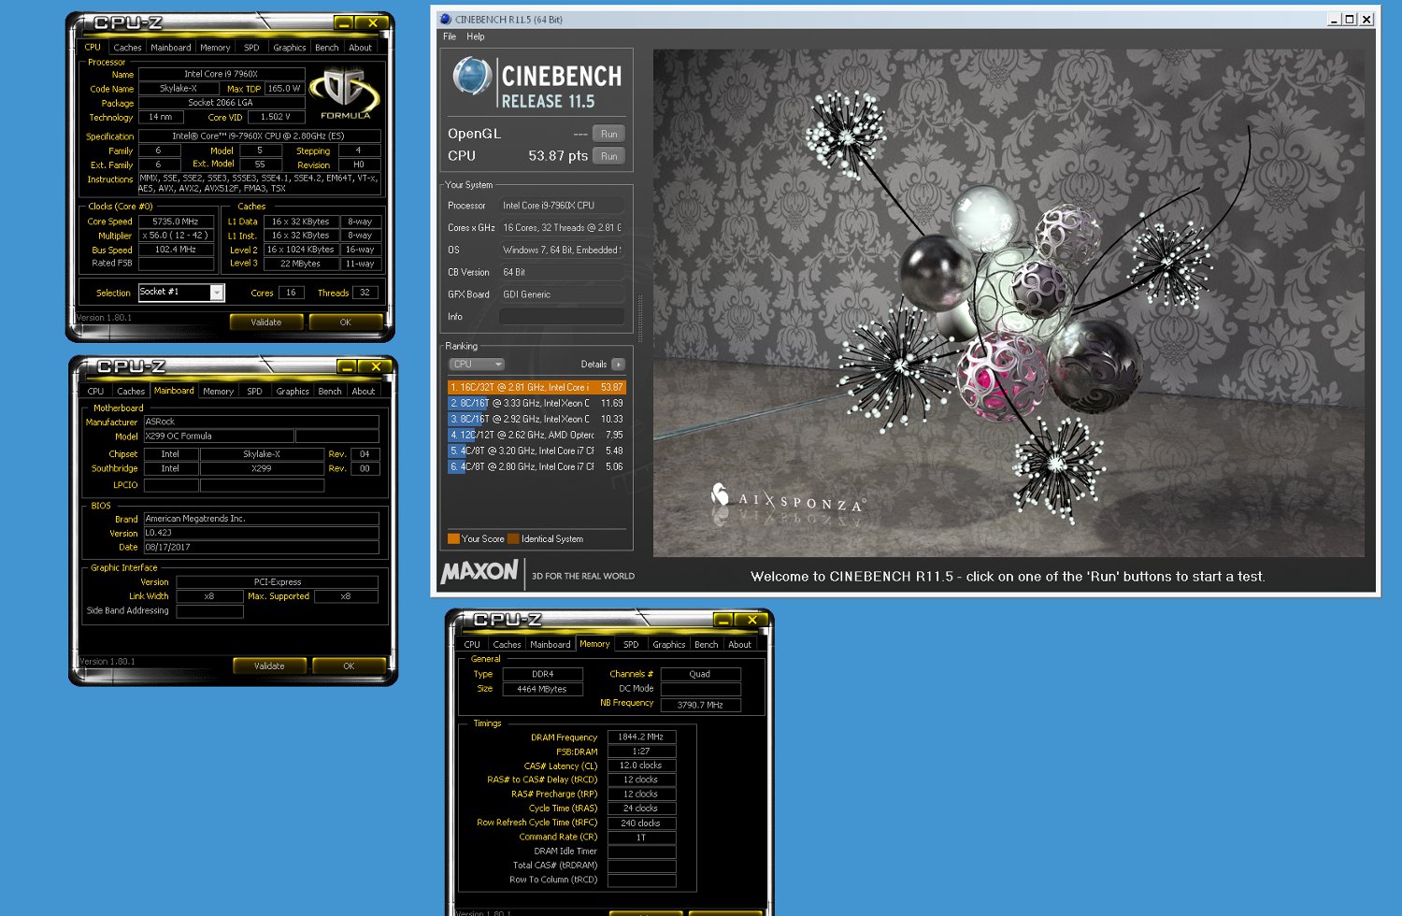Click the NB Frequency value 3790.7 MHz
Image resolution: width=1402 pixels, height=916 pixels.
click(700, 705)
